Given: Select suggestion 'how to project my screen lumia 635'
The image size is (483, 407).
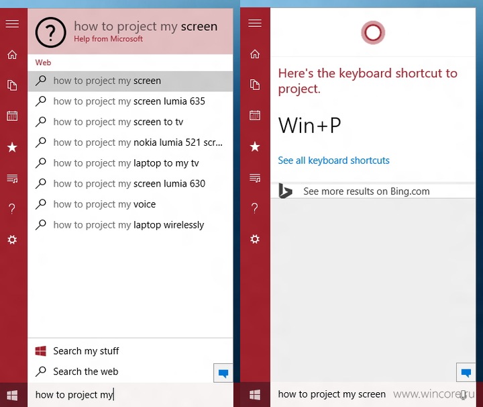Looking at the screenshot, I should (130, 101).
